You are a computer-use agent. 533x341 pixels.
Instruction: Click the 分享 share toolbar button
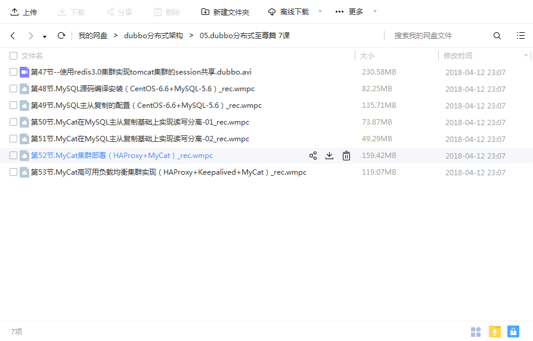119,13
